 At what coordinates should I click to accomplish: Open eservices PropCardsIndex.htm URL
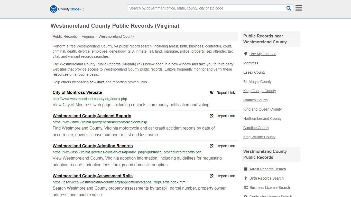click(119, 182)
